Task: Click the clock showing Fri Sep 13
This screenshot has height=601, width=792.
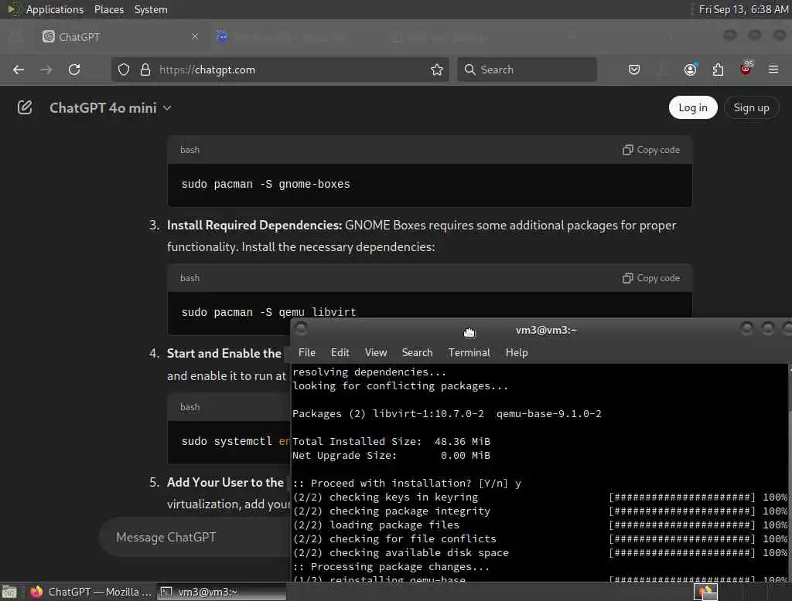Action: (743, 9)
